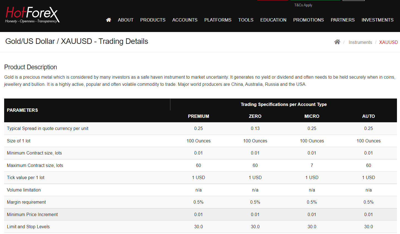The image size is (400, 234).
Task: Click Minimum Contract size, lots label
Action: pos(34,153)
